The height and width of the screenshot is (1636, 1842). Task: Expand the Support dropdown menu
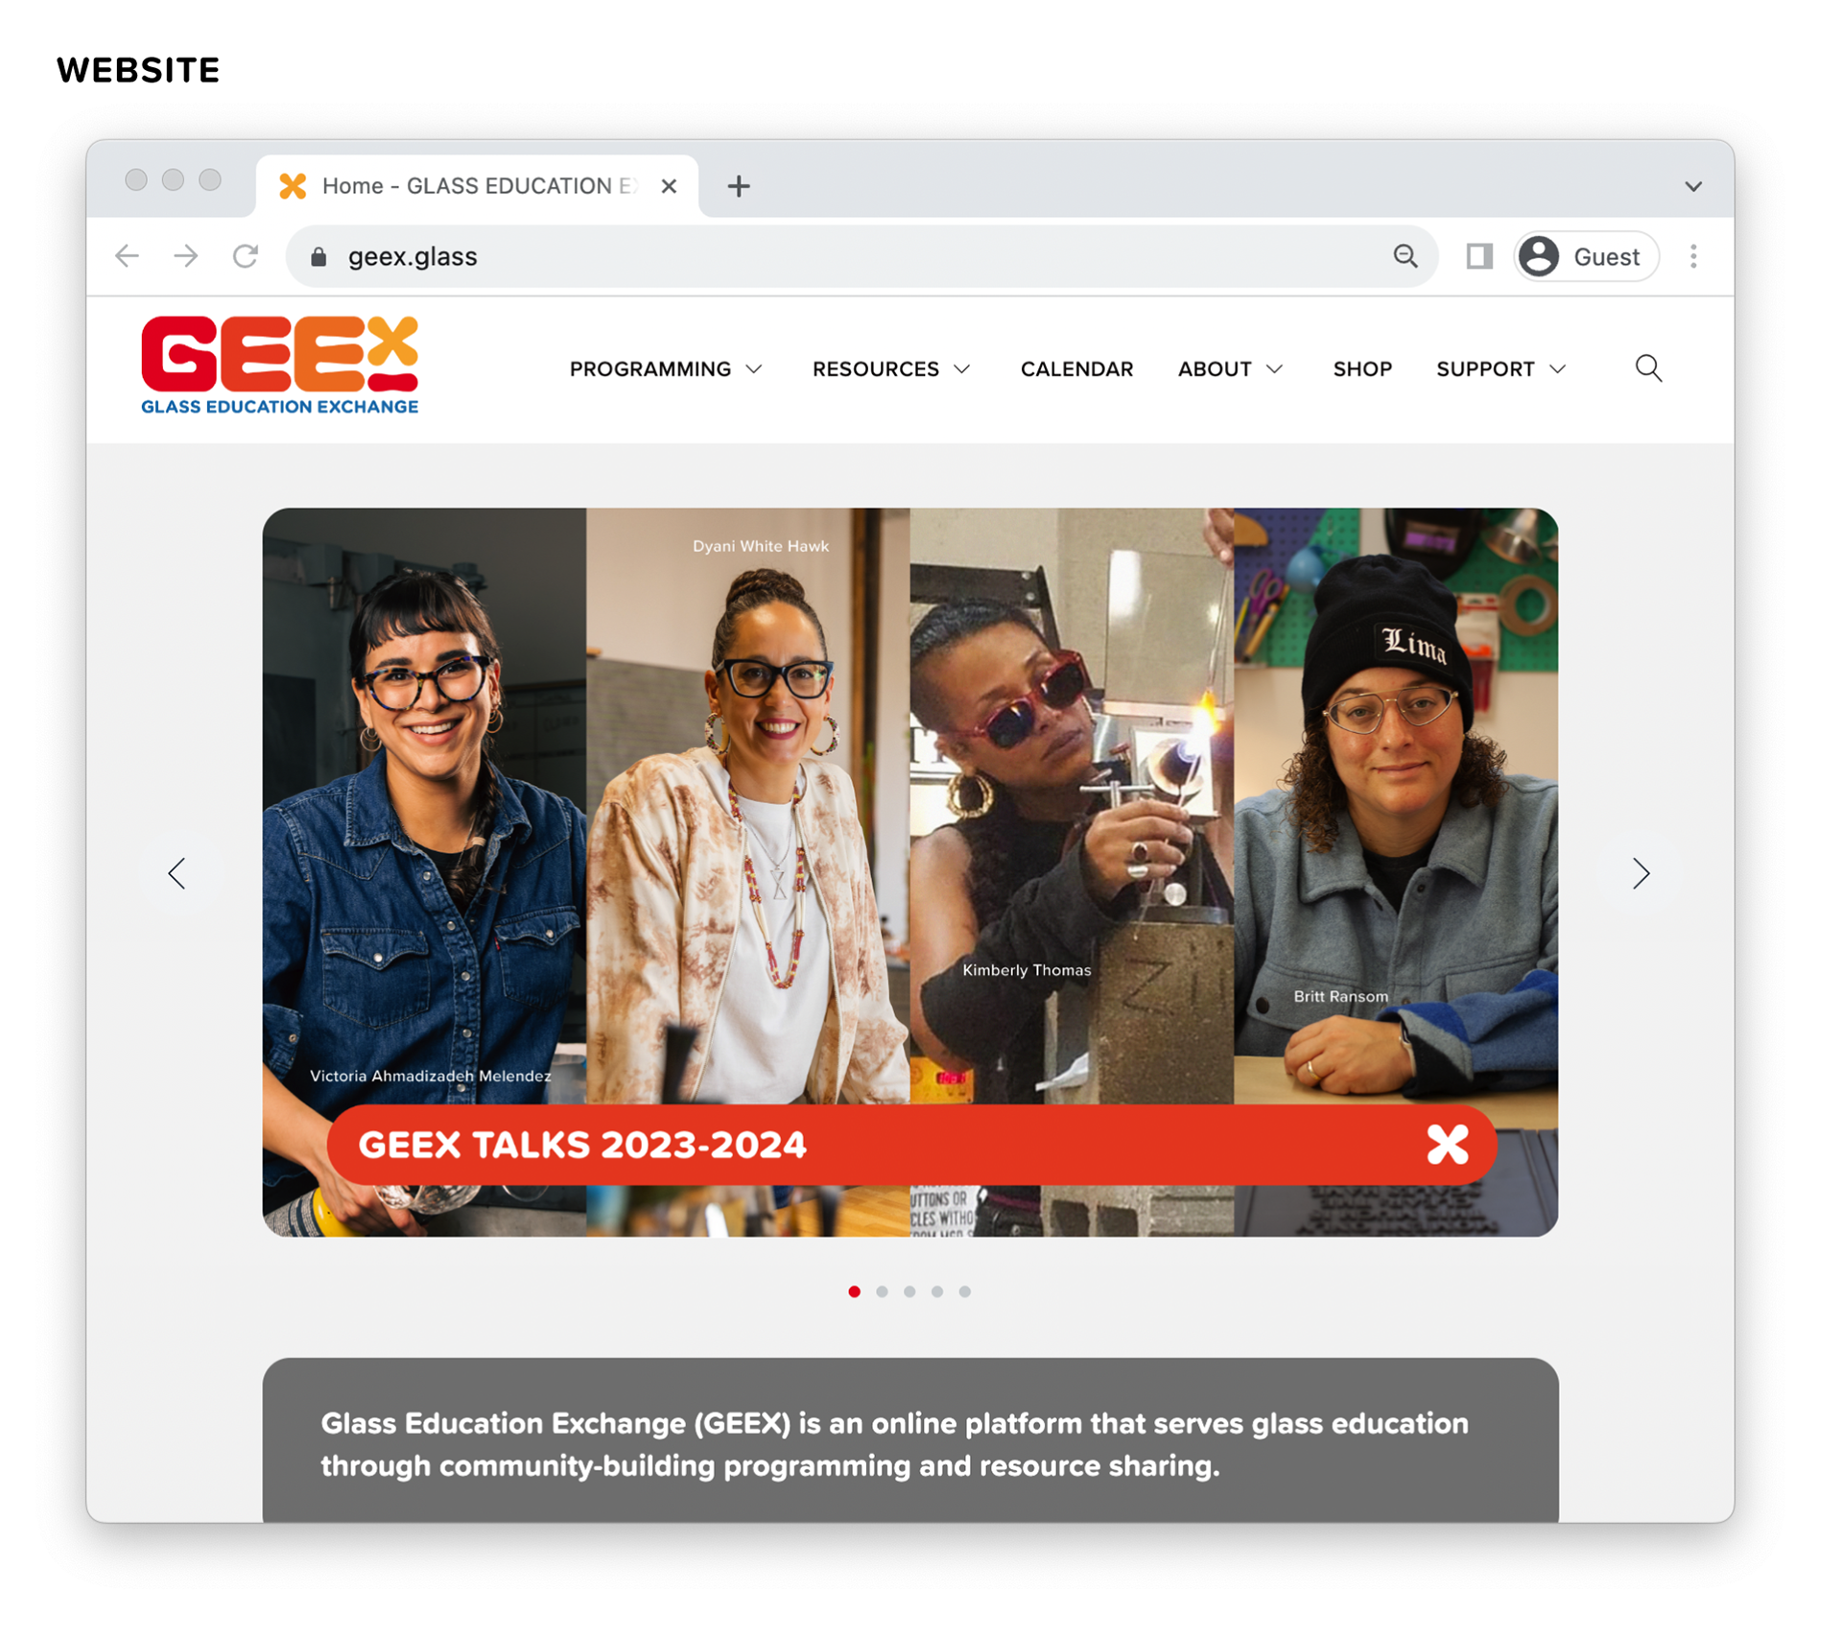coord(1500,369)
